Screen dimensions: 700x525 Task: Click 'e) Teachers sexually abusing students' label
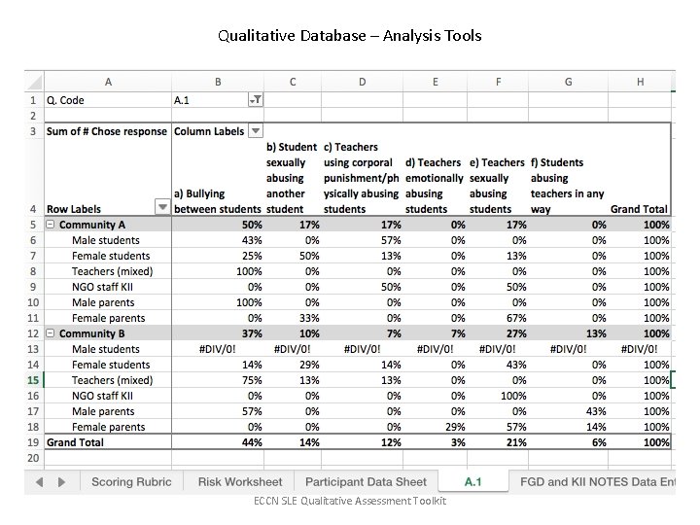(x=498, y=186)
